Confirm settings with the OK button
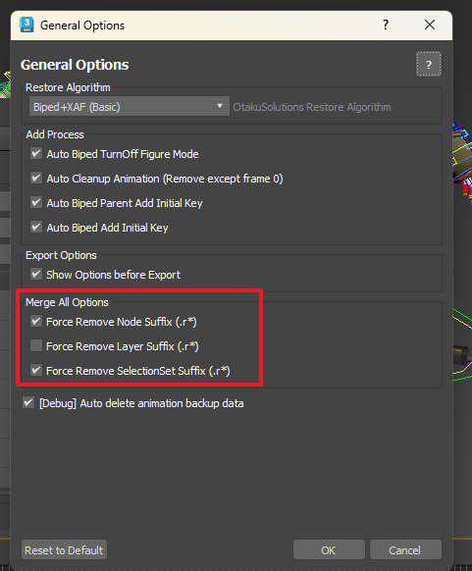The image size is (472, 571). (x=329, y=549)
